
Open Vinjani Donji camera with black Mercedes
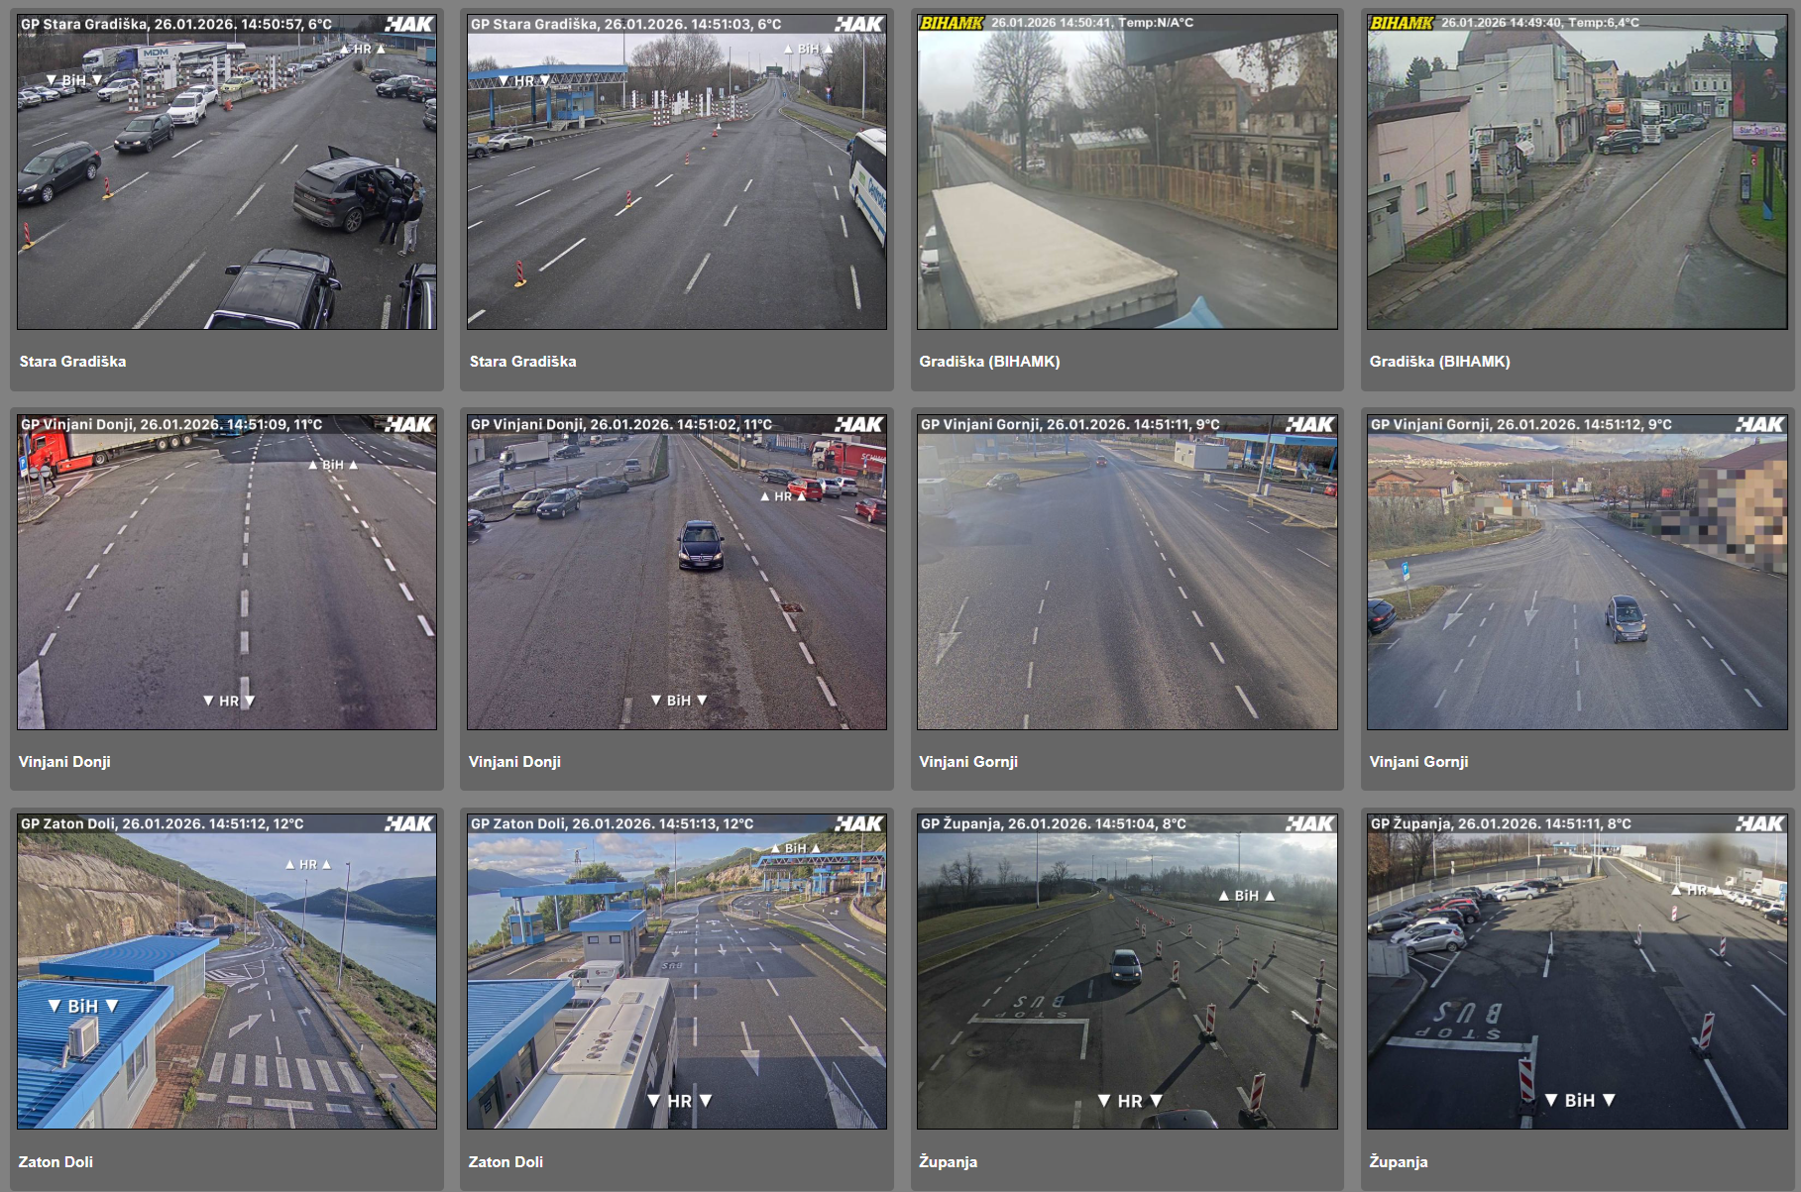pos(677,573)
